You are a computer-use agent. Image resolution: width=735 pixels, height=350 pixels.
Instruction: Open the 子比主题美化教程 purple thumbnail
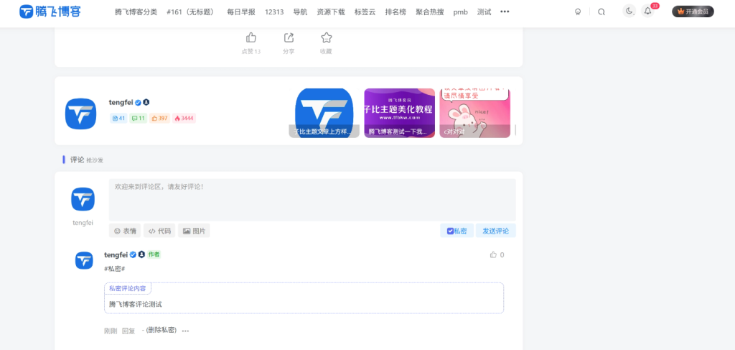399,113
